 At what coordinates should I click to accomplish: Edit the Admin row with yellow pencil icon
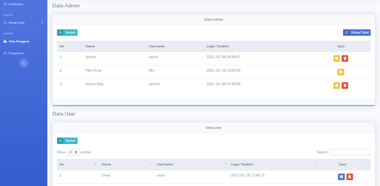point(337,58)
